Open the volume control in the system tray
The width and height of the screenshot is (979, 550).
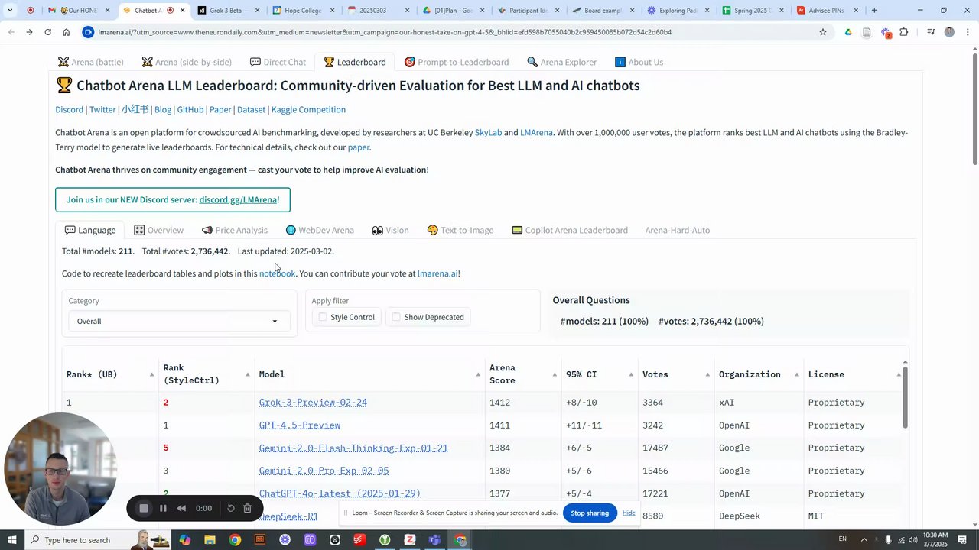point(912,540)
